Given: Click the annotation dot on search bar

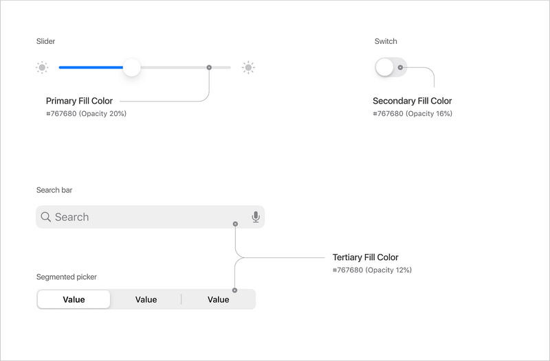Looking at the screenshot, I should coord(235,224).
